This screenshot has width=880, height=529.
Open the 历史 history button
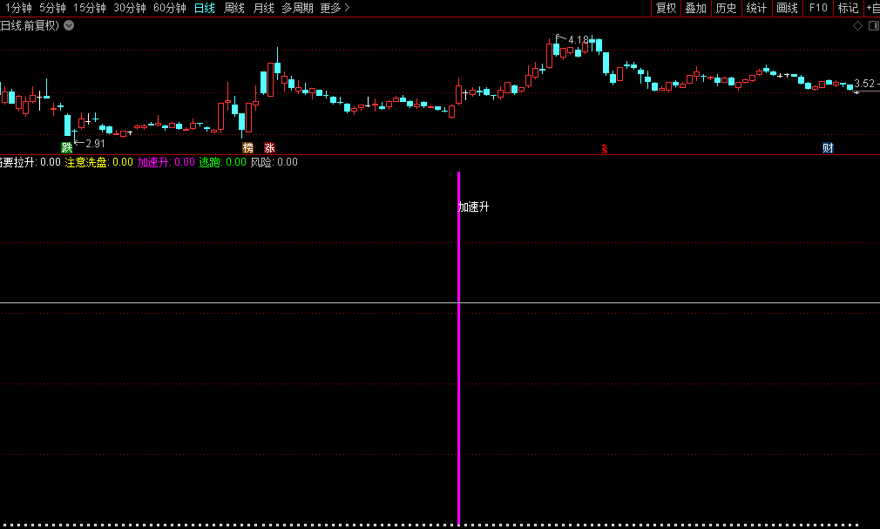[x=726, y=8]
